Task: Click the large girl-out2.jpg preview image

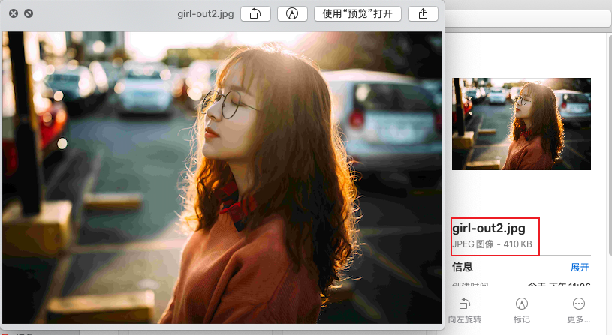Action: click(222, 178)
